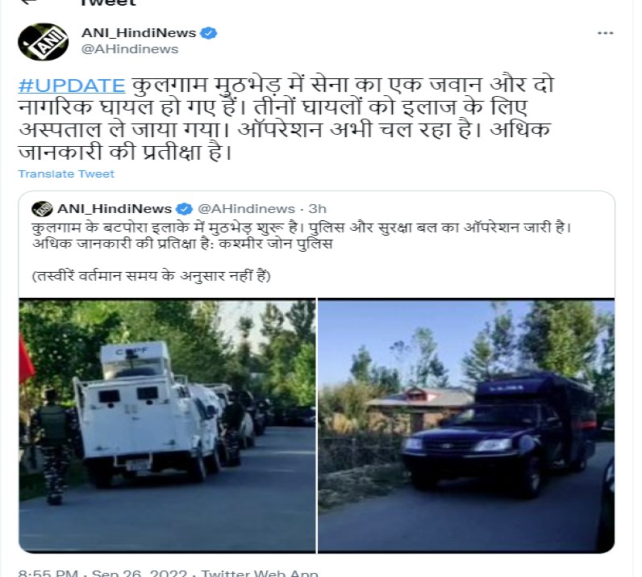
Task: View the white CRPF armored vehicle photo
Action: (x=167, y=425)
